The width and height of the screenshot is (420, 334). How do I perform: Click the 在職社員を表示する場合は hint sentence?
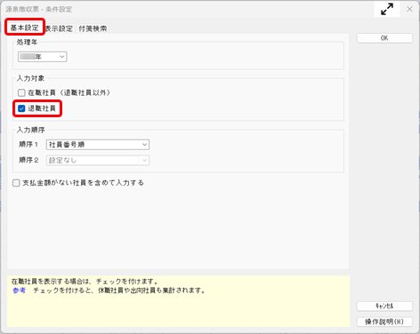pos(85,282)
